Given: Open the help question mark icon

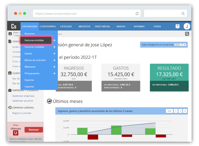Looking at the screenshot, I should click(178, 26).
